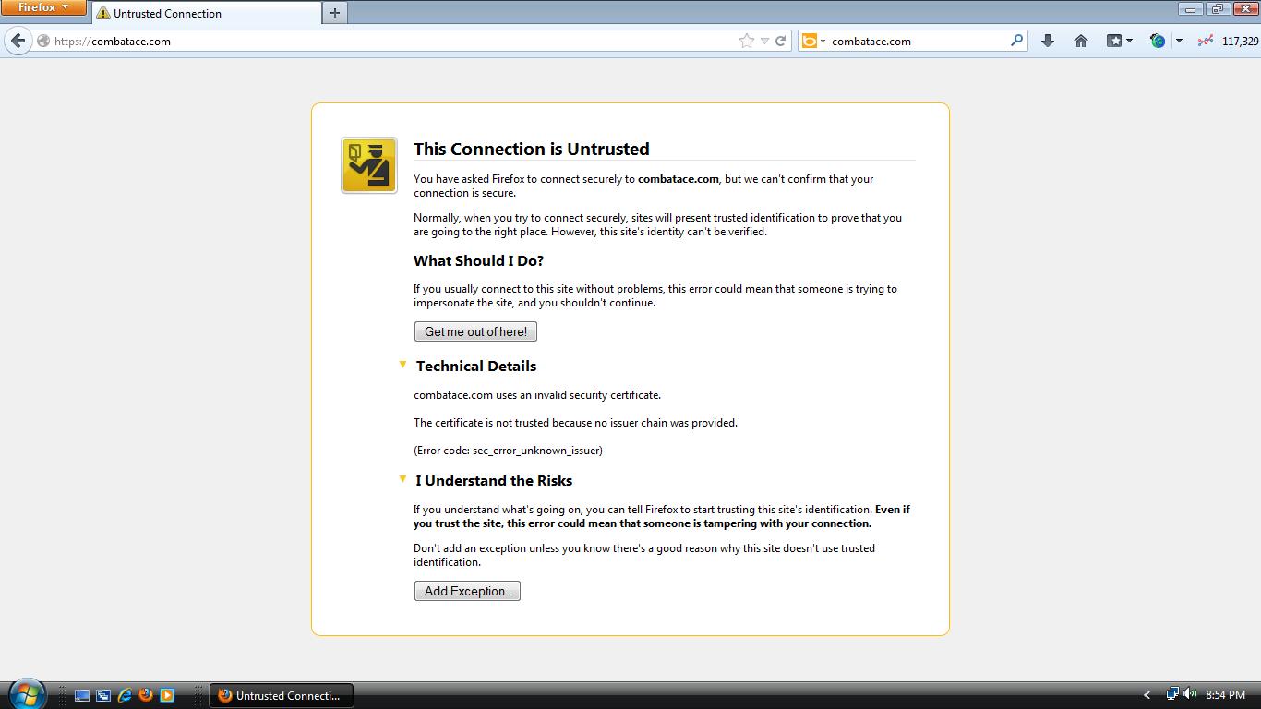This screenshot has height=709, width=1261.
Task: Click the Untrusted Connection taskbar button
Action: 282,695
